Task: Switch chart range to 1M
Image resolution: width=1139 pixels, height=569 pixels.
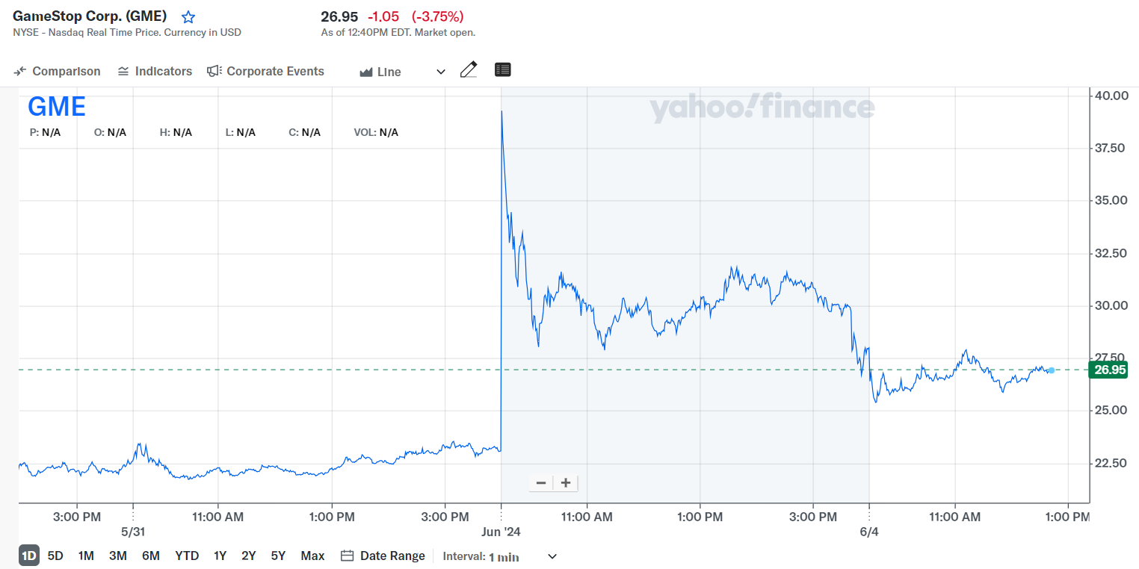Action: point(86,556)
